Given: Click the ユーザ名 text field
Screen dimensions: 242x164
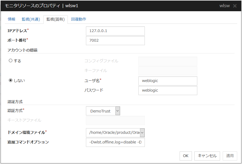Looking at the screenshot, I should click(x=168, y=81).
